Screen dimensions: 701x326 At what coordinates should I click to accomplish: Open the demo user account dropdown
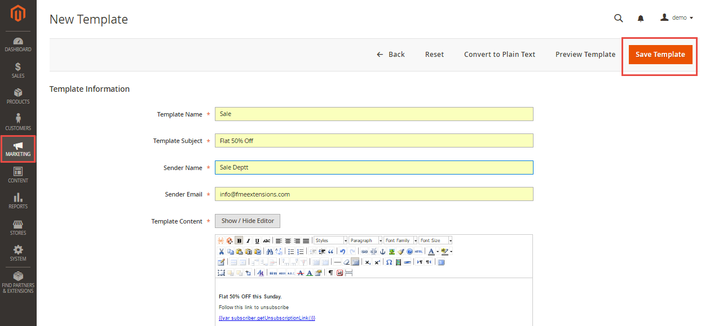[x=677, y=18]
